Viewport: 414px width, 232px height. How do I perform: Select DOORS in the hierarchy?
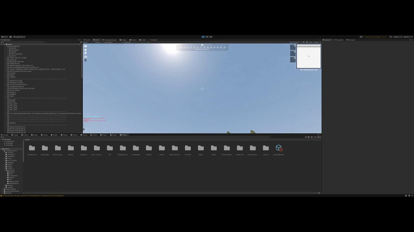click(13, 52)
